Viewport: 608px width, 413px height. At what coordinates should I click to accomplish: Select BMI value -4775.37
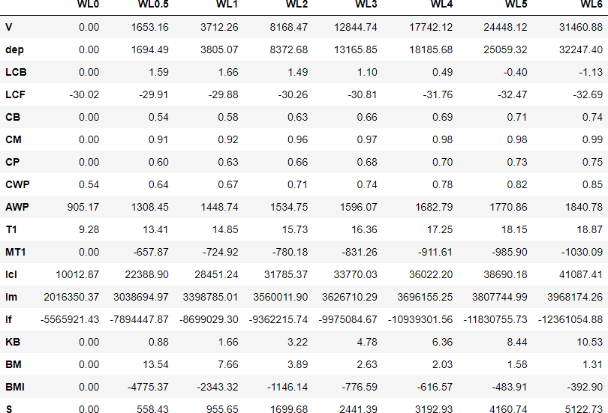point(148,387)
